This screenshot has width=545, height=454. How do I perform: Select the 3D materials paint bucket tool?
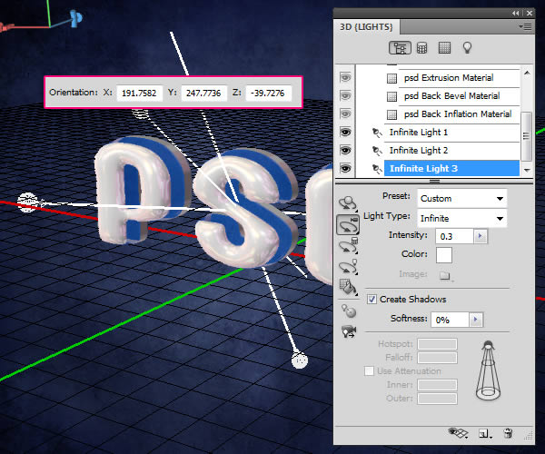[x=346, y=288]
